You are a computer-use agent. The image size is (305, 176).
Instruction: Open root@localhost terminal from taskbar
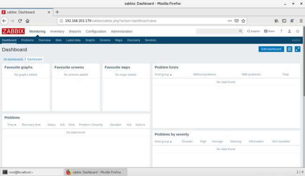(32, 172)
